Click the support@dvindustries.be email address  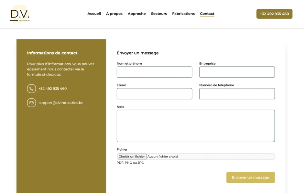61,103
